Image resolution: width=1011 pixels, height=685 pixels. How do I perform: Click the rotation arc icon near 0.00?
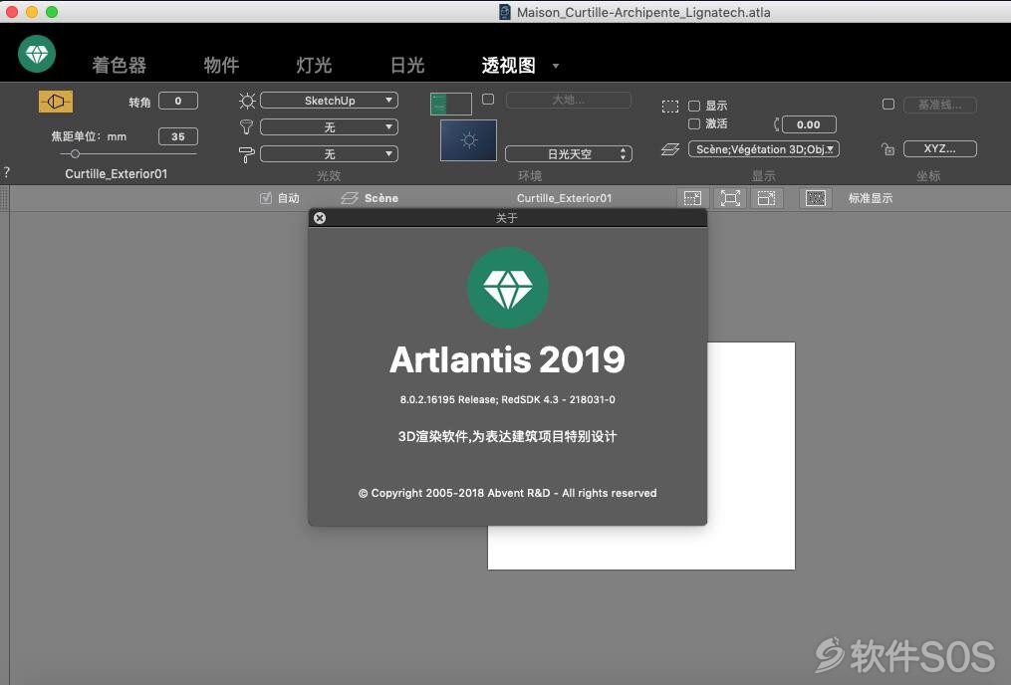pos(776,124)
